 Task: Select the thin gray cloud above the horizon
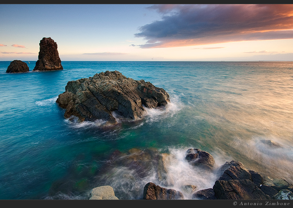pos(104,54)
